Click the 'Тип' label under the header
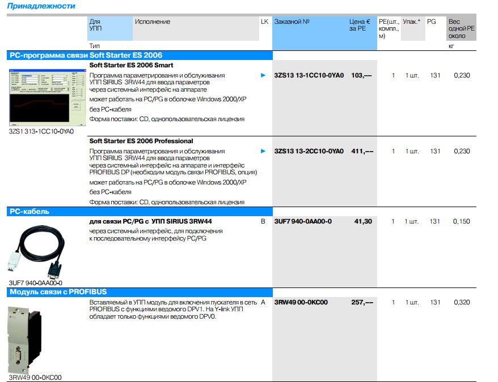Viewport: 498px width, 382px height. coord(94,46)
